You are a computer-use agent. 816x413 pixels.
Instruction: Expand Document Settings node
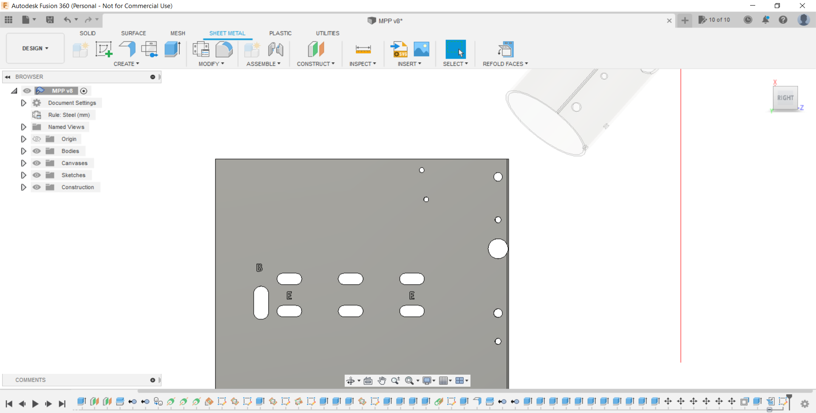pos(23,103)
